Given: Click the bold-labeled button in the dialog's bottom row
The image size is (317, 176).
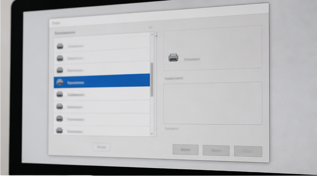Looking at the screenshot, I should tap(186, 150).
